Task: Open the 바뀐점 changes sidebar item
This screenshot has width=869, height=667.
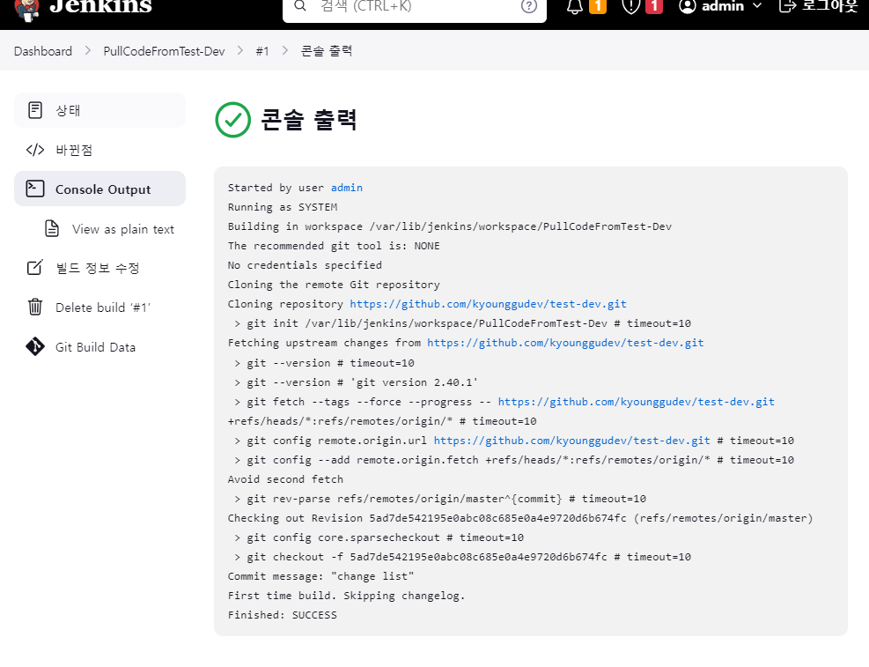Action: 99,150
